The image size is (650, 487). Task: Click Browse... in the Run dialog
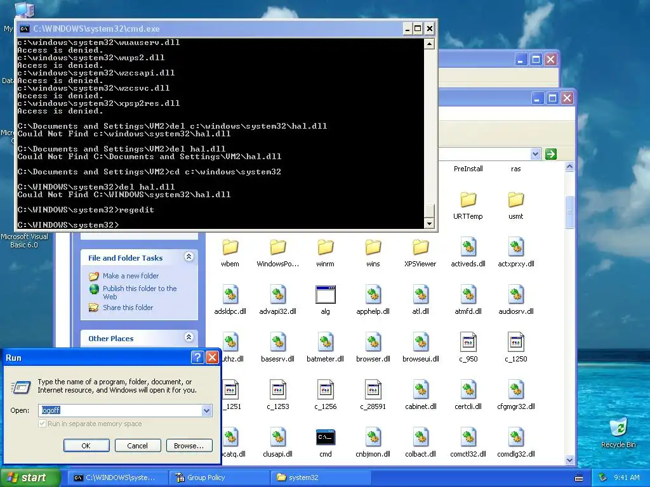[x=189, y=446]
